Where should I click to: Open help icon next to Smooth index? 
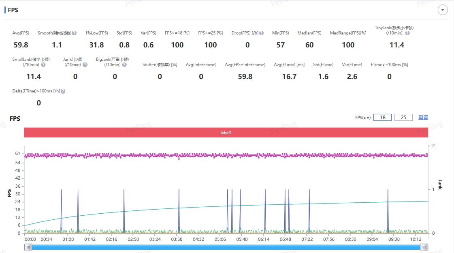tap(74, 33)
